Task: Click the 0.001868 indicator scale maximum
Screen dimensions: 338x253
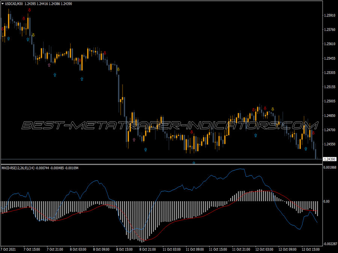Action: [x=330, y=168]
